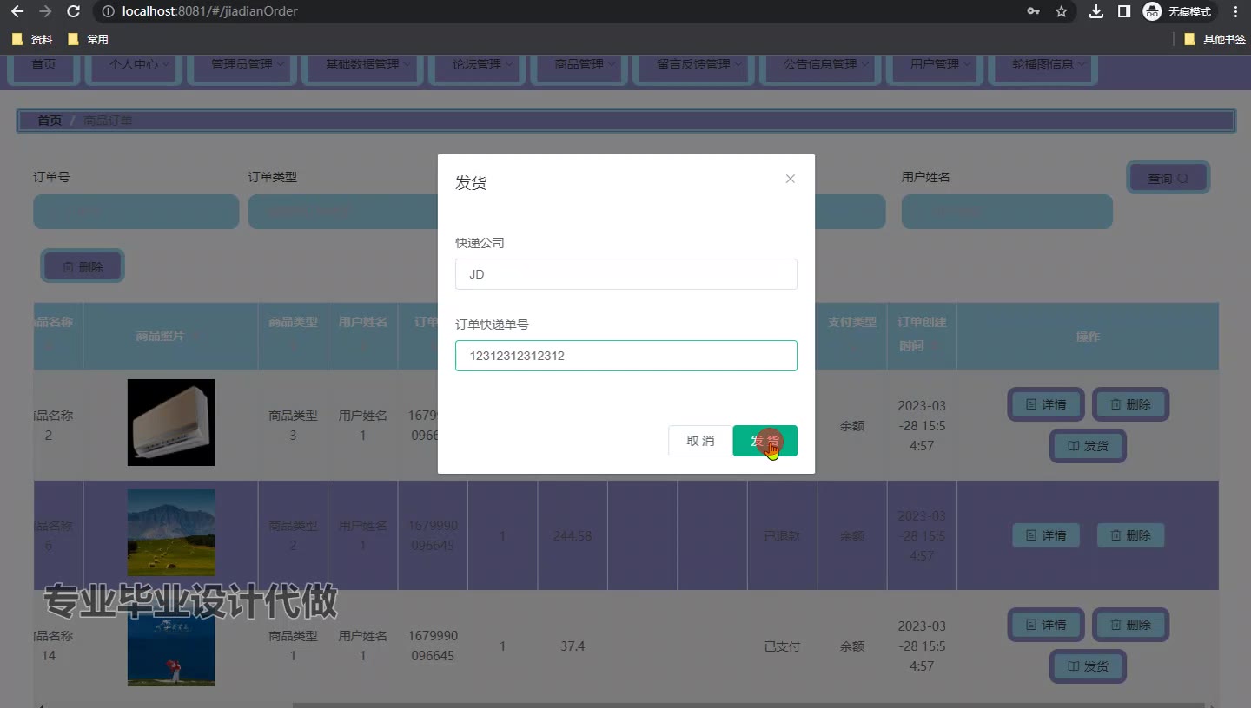
Task: Expand the 留言反馈管理 menu
Action: point(694,66)
